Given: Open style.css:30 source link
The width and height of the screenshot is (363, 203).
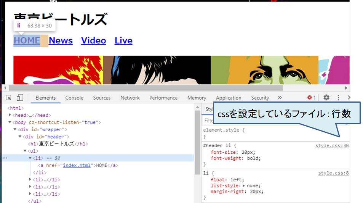Looking at the screenshot, I should coord(332,146).
